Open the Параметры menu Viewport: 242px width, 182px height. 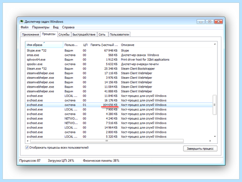pos(41,27)
